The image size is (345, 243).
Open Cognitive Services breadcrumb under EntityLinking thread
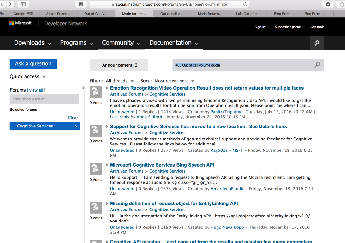167,210
